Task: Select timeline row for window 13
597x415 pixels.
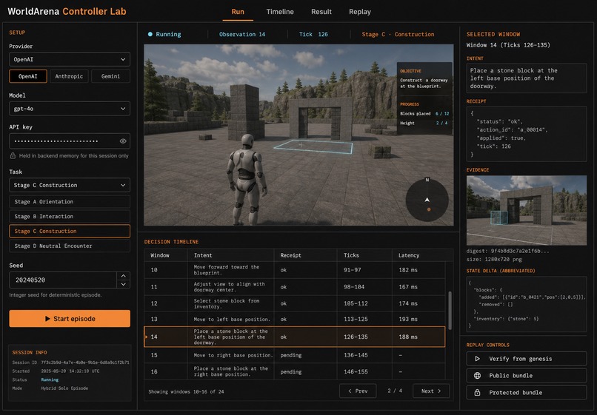Action: (x=295, y=319)
